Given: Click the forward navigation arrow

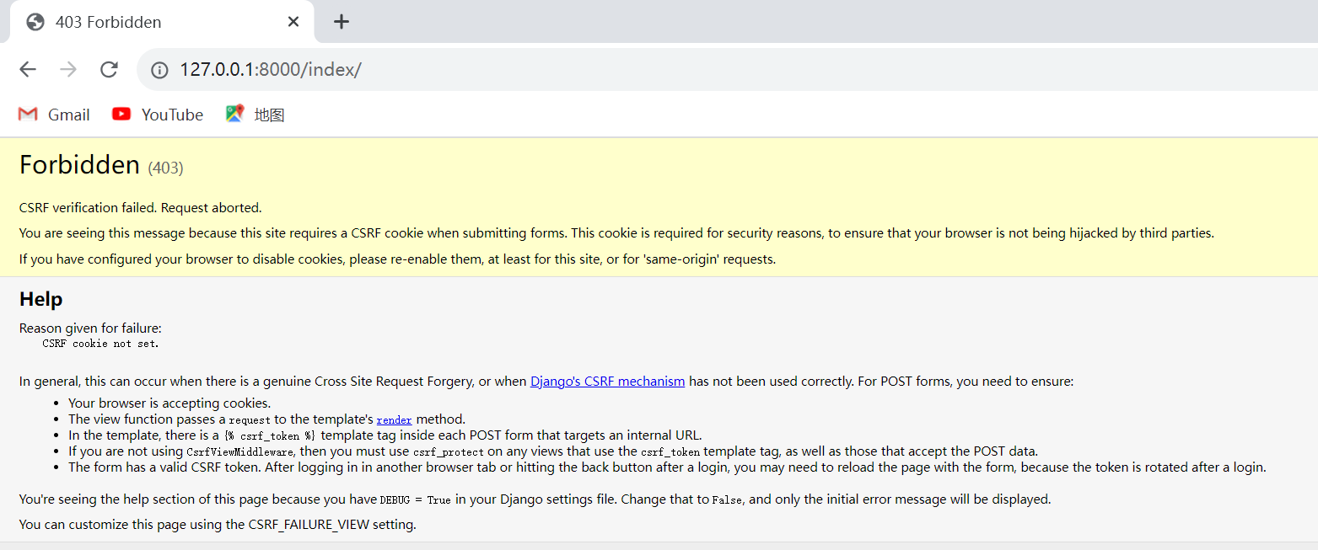Looking at the screenshot, I should (68, 70).
